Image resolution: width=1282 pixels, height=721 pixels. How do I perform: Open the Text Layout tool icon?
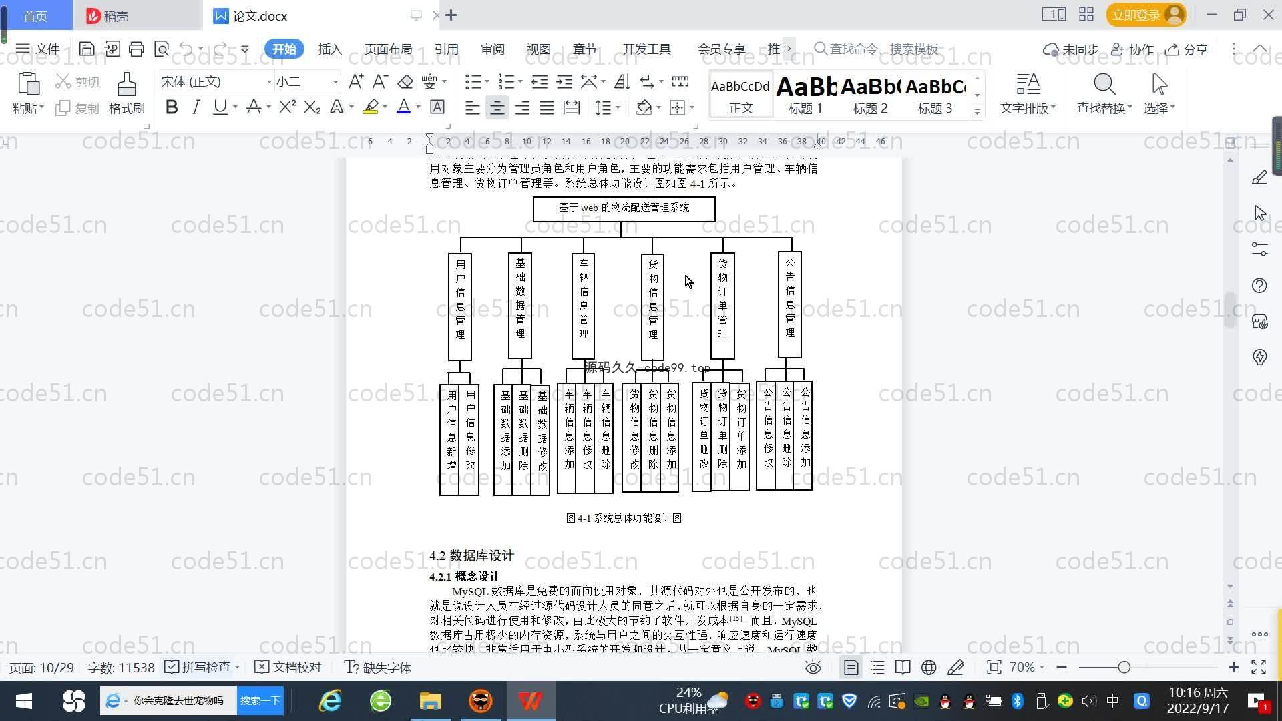[1028, 85]
